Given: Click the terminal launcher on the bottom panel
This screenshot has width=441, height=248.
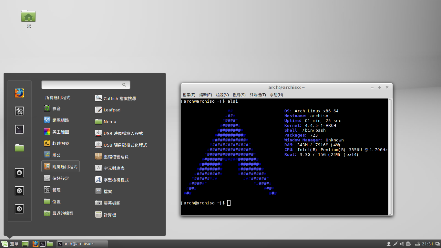Looking at the screenshot, I should pyautogui.click(x=42, y=244).
